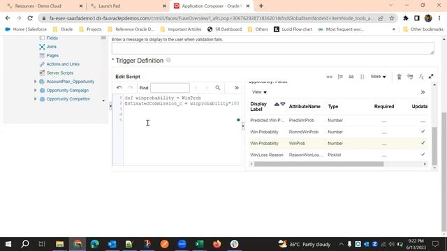This screenshot has height=251, width=447.
Task: Click into the Find text field
Action: coord(170,88)
